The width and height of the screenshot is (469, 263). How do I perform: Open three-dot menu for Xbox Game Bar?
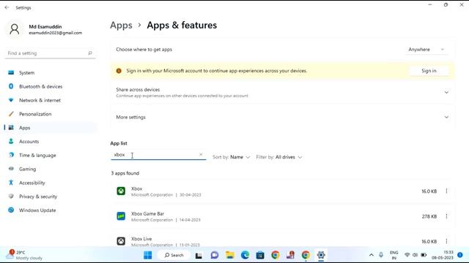[446, 216]
